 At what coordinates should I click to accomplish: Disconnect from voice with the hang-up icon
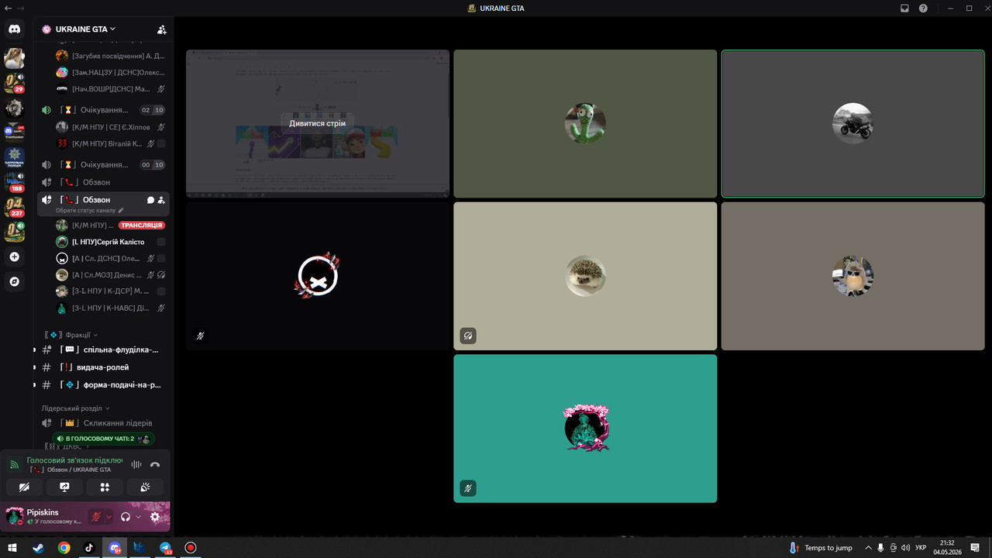point(155,465)
